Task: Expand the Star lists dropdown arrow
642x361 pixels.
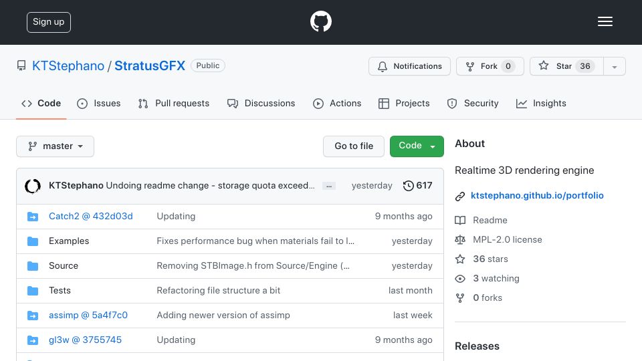Action: (615, 66)
